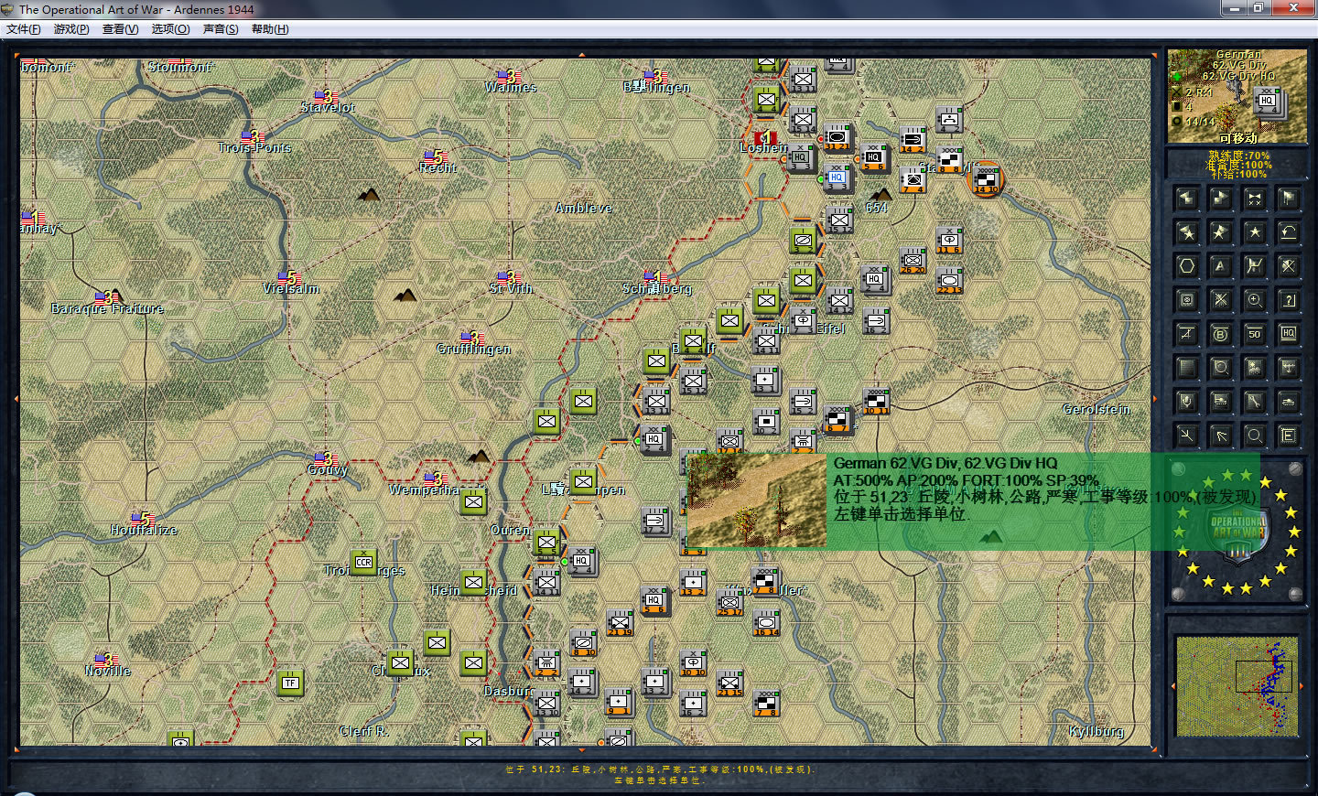Click the 'German 62.VG Div, 62.VG Div HQ' tooltip text
The image size is (1318, 796).
tap(945, 463)
